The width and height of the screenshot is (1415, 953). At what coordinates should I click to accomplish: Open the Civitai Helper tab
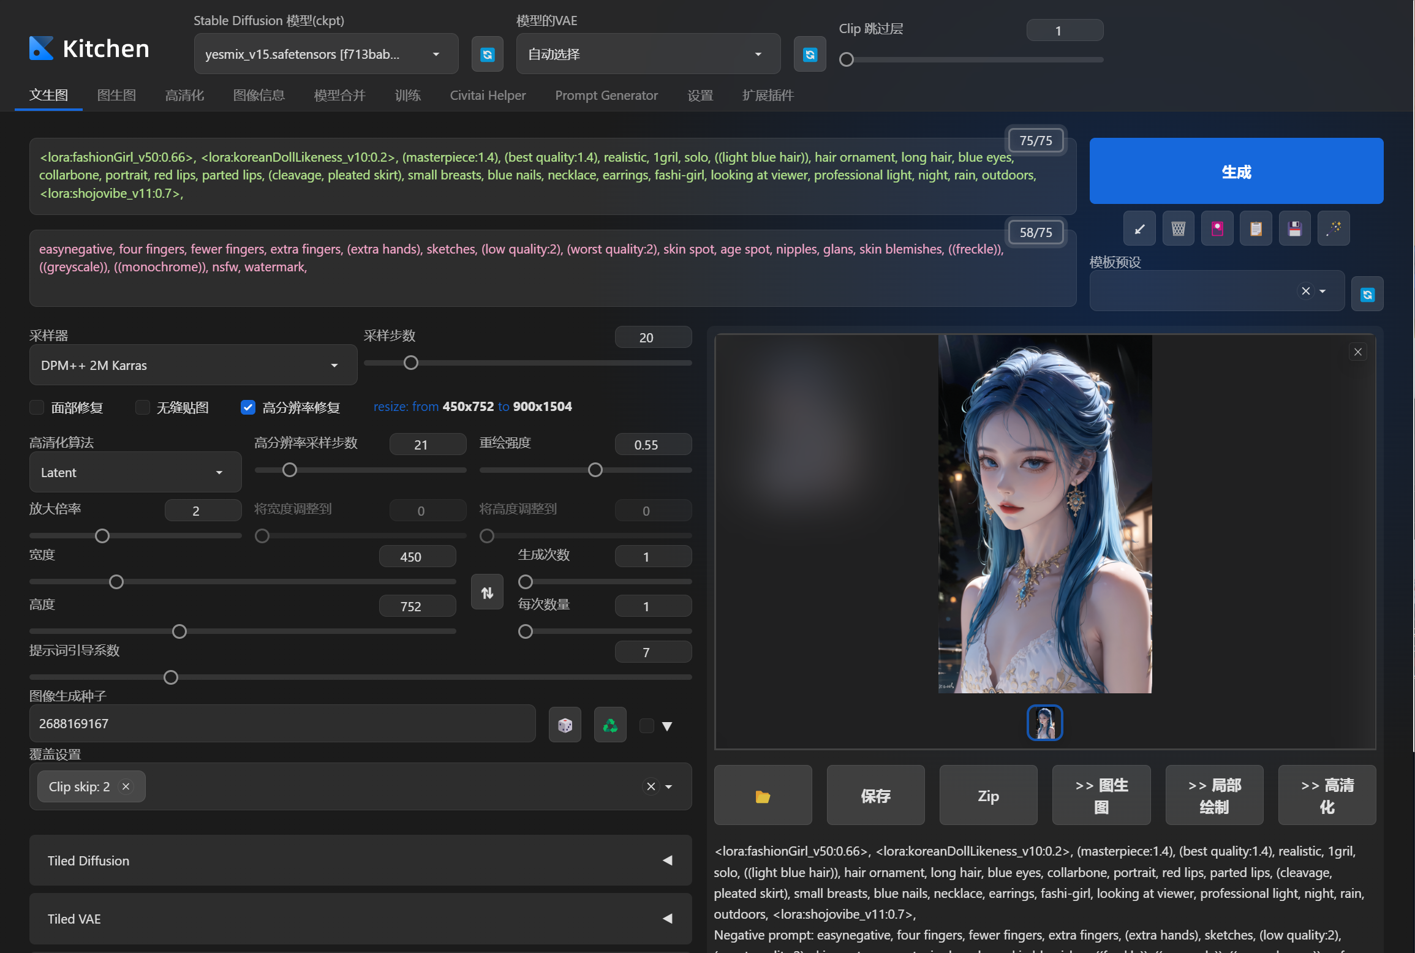pyautogui.click(x=488, y=95)
